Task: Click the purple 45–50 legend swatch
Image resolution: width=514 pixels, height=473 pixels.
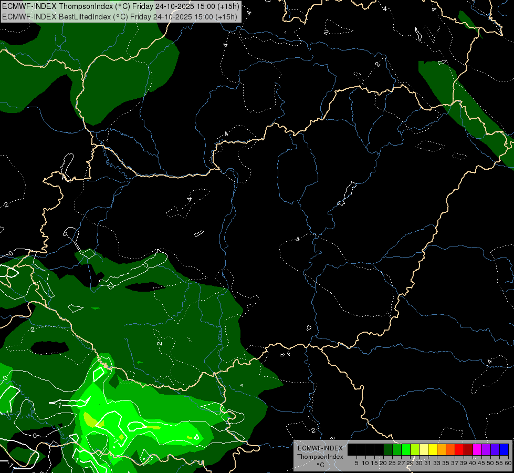Action: pos(486,449)
